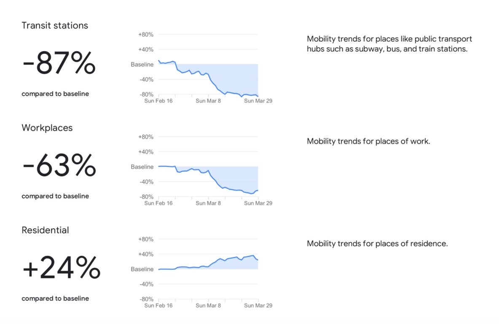
Task: Click Sun Mar 8 label on transit chart
Action: (x=208, y=101)
